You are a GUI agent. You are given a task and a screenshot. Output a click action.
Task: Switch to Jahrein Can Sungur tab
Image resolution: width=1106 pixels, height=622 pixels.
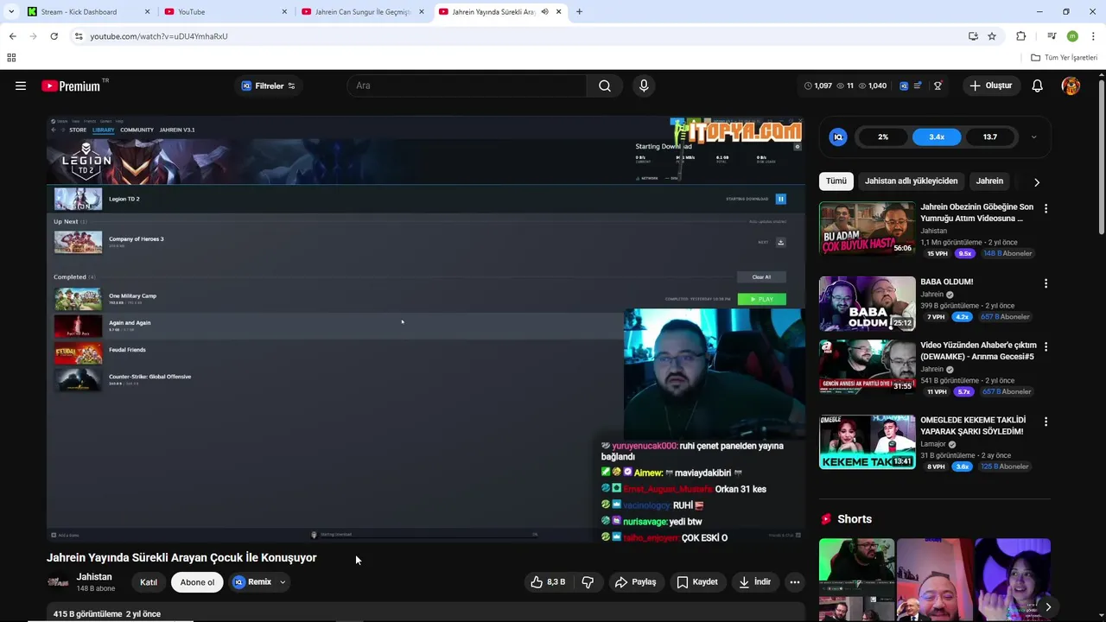point(362,12)
